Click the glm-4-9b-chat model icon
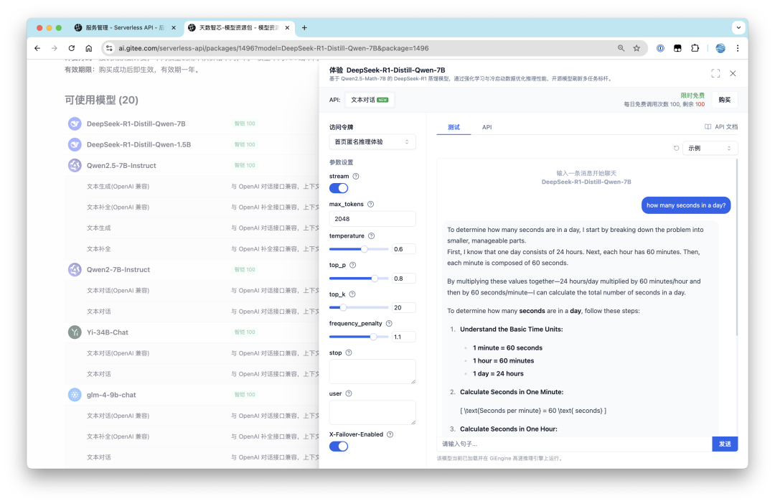This screenshot has height=504, width=775. tap(75, 395)
